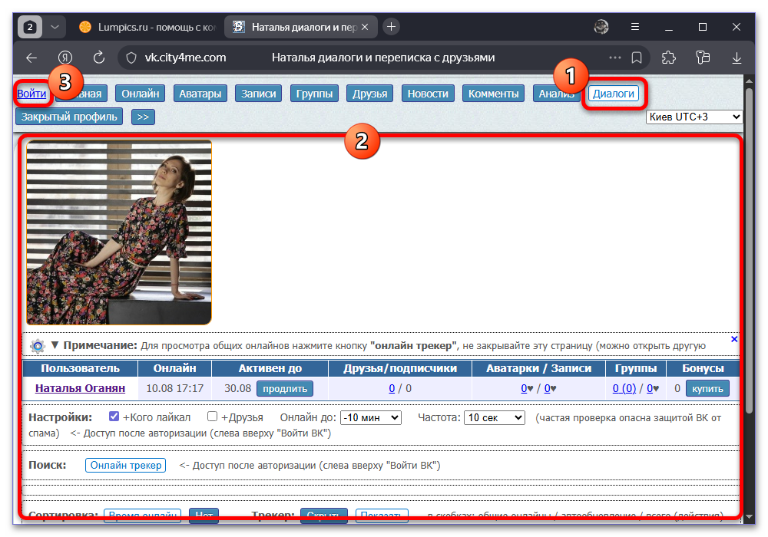Select the Диалоги menu item
Screen dimensions: 768x537
coord(613,94)
